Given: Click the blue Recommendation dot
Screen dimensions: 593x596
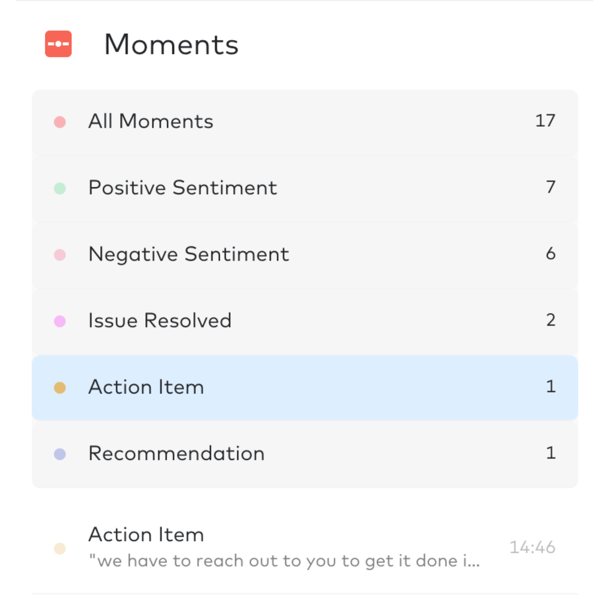Looking at the screenshot, I should [60, 454].
